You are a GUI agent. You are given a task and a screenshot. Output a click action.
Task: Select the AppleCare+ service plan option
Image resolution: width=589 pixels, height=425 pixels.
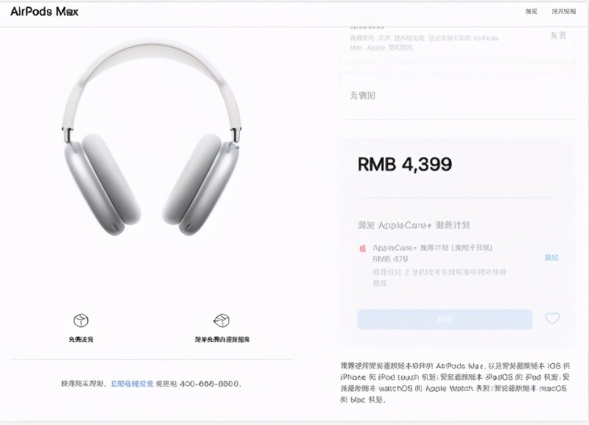[458, 265]
